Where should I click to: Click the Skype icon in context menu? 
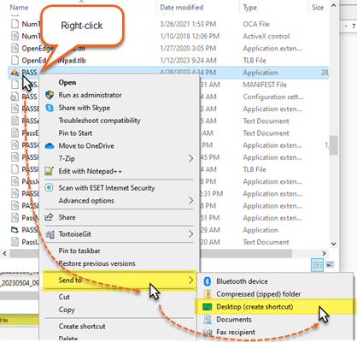click(50, 108)
